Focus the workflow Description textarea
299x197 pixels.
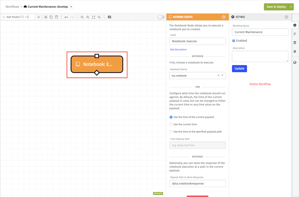point(260,56)
